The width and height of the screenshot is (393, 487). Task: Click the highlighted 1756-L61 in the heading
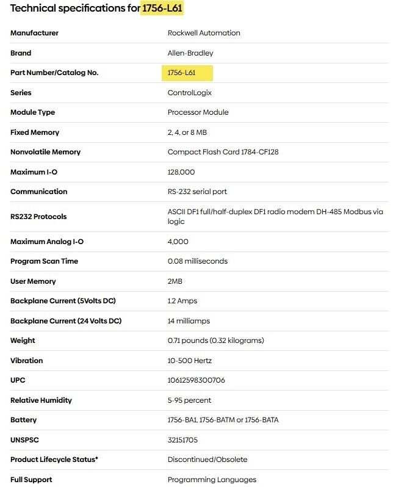pos(162,9)
